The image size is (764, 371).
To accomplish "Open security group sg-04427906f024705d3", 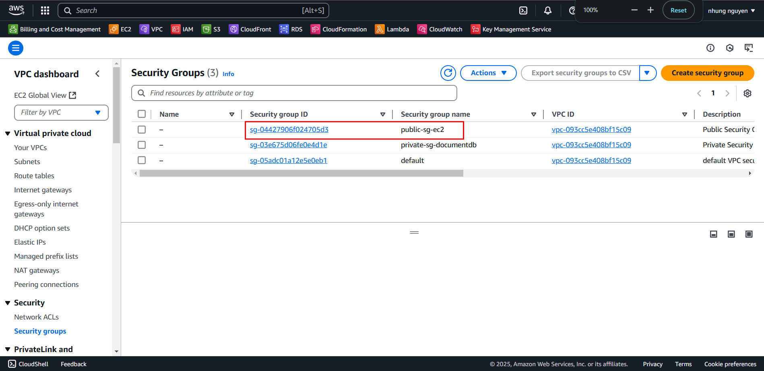I will tap(289, 130).
